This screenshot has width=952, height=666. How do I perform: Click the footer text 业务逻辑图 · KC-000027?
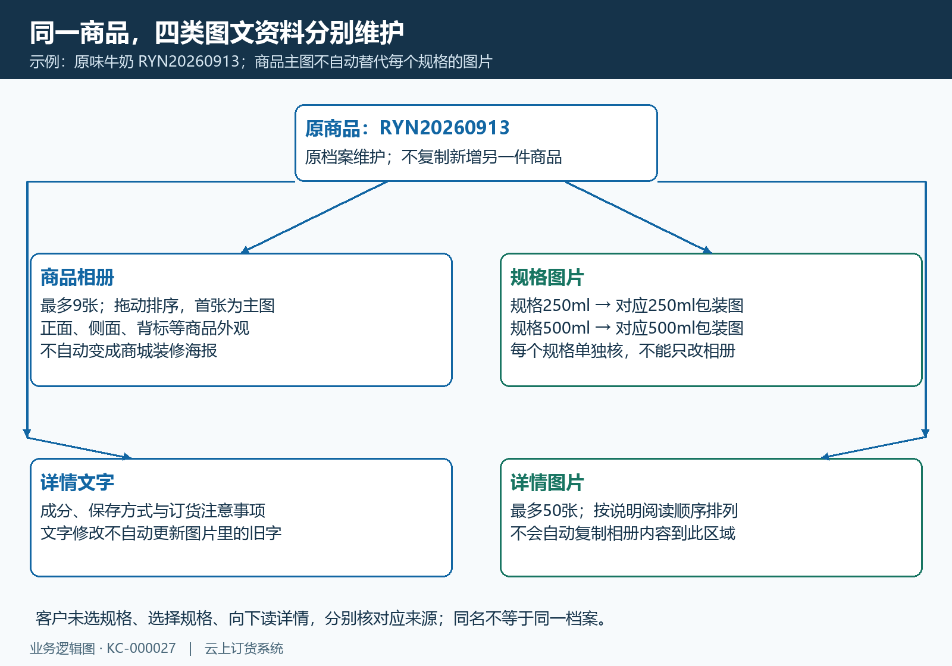[x=103, y=648]
